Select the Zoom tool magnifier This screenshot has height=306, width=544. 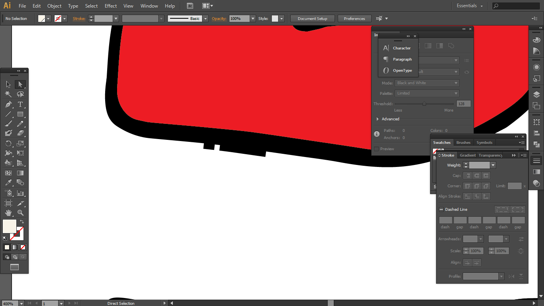[x=20, y=213]
